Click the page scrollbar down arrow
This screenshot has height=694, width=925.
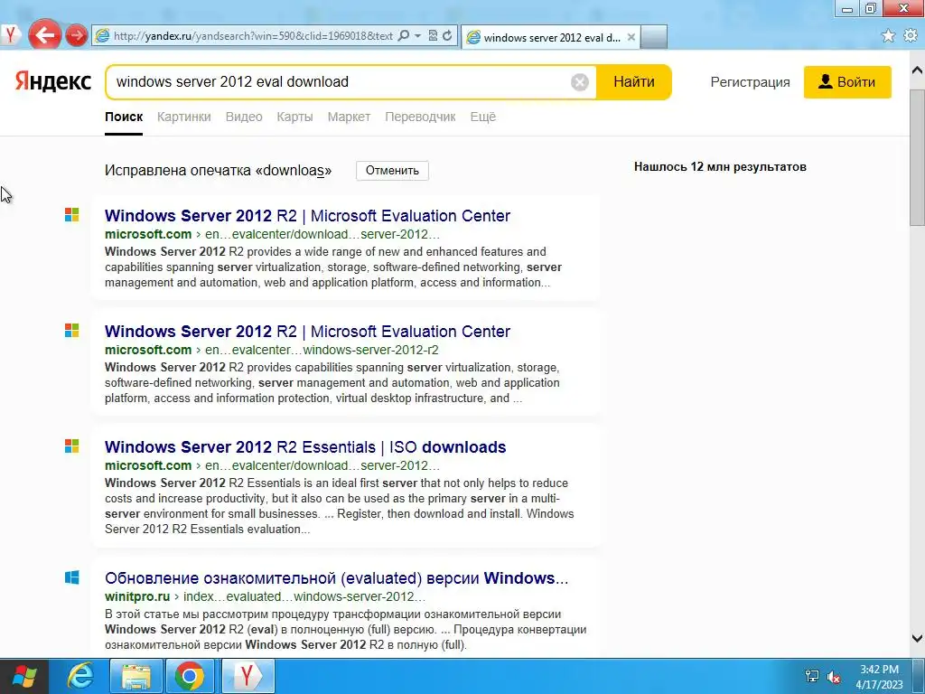(918, 638)
